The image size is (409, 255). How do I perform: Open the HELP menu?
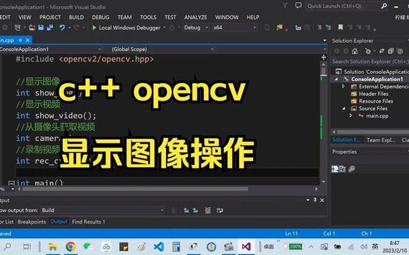click(253, 17)
